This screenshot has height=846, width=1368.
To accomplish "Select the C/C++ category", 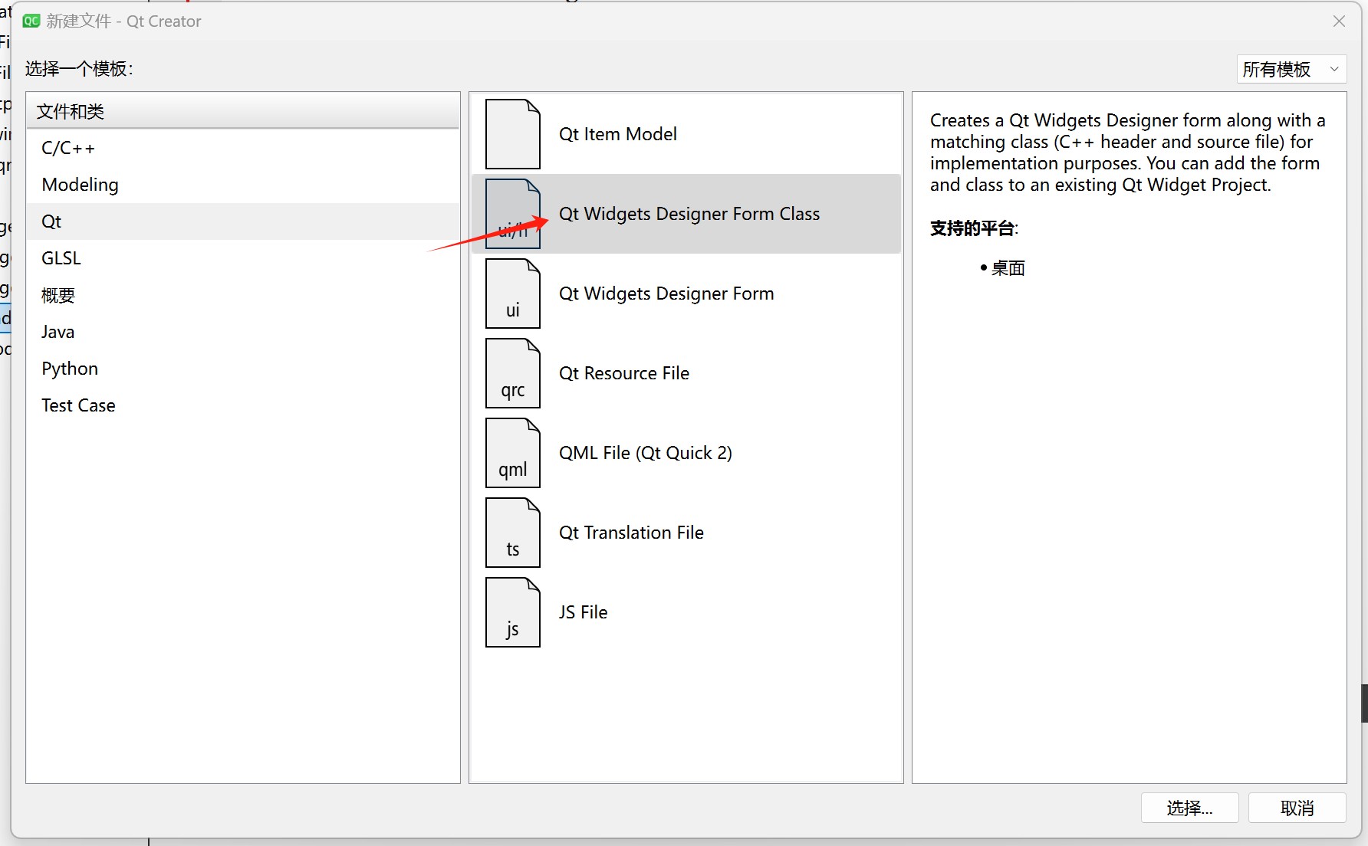I will (x=68, y=148).
